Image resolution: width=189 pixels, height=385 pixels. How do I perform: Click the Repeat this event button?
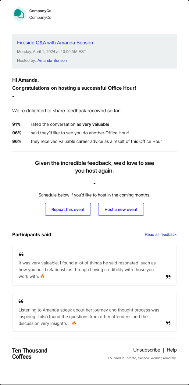click(68, 209)
